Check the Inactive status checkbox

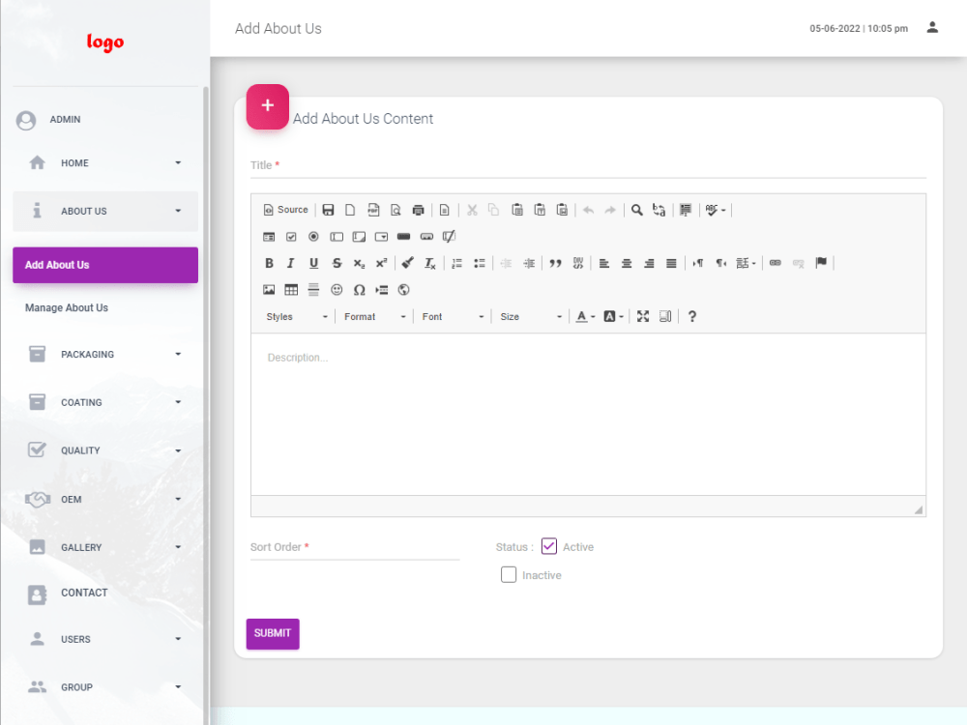tap(509, 574)
